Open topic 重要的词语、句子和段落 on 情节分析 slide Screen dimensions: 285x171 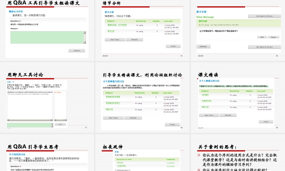click(117, 25)
